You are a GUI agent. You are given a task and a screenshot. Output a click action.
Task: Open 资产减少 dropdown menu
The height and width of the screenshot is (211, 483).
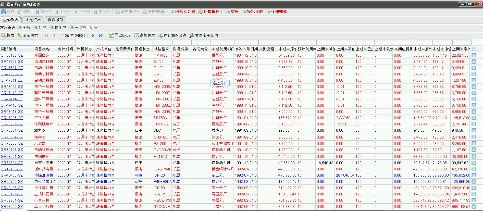coord(127,12)
